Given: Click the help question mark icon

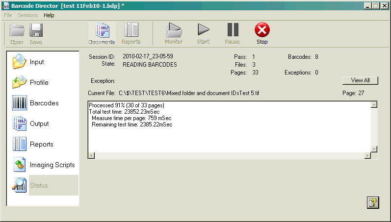Looking at the screenshot, I should [x=372, y=202].
